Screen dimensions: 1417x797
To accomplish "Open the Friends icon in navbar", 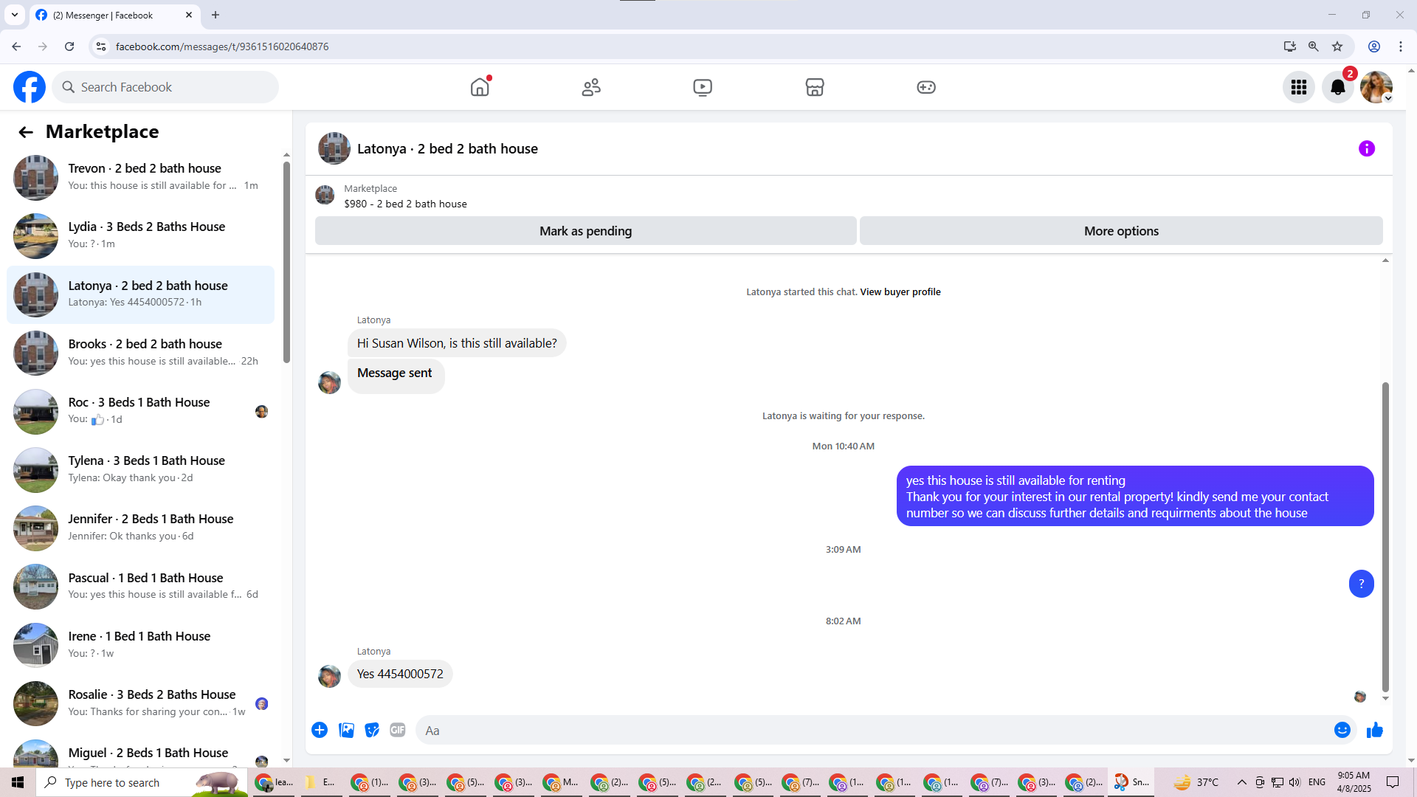I will [x=591, y=87].
